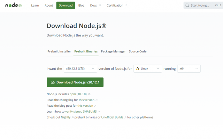The width and height of the screenshot is (223, 139).
Task: Focus the Start typing search field
Action: point(203,6)
